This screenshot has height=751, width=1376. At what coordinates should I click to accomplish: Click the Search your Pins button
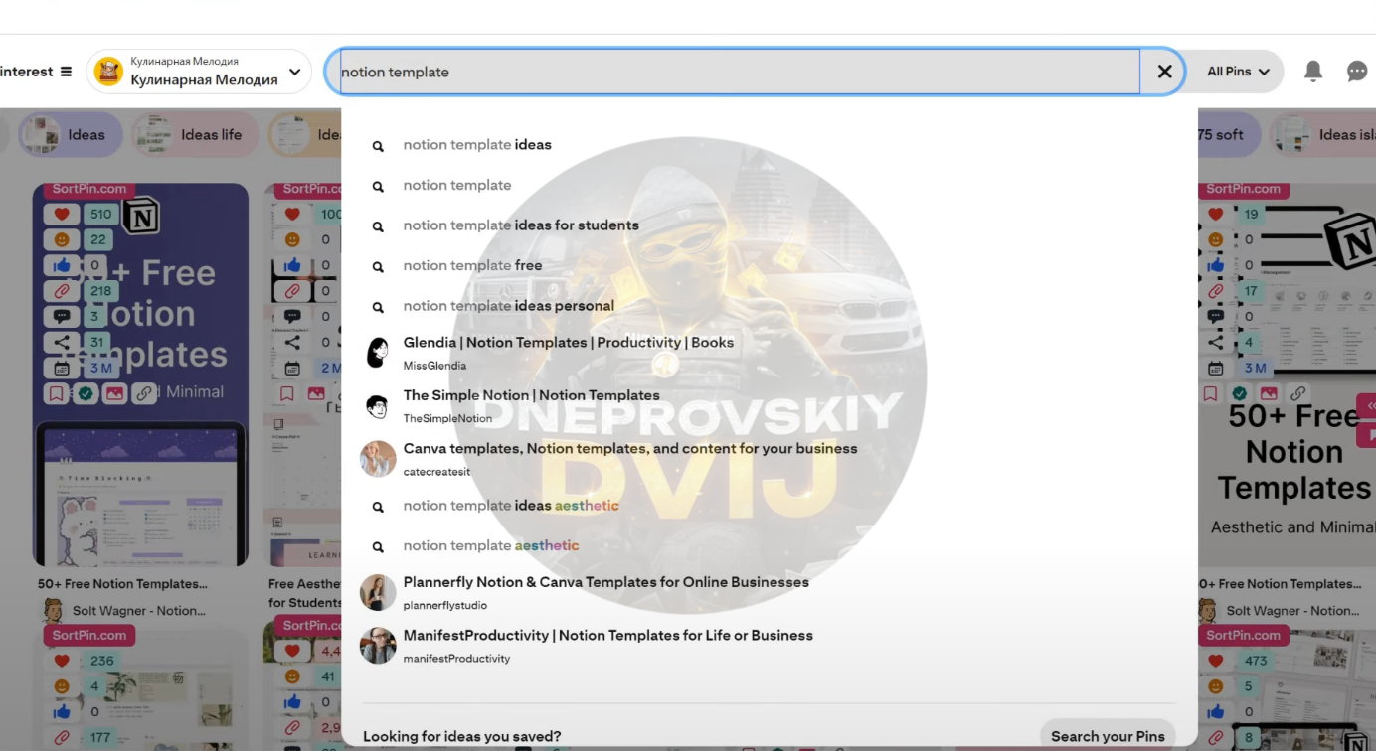click(x=1108, y=736)
